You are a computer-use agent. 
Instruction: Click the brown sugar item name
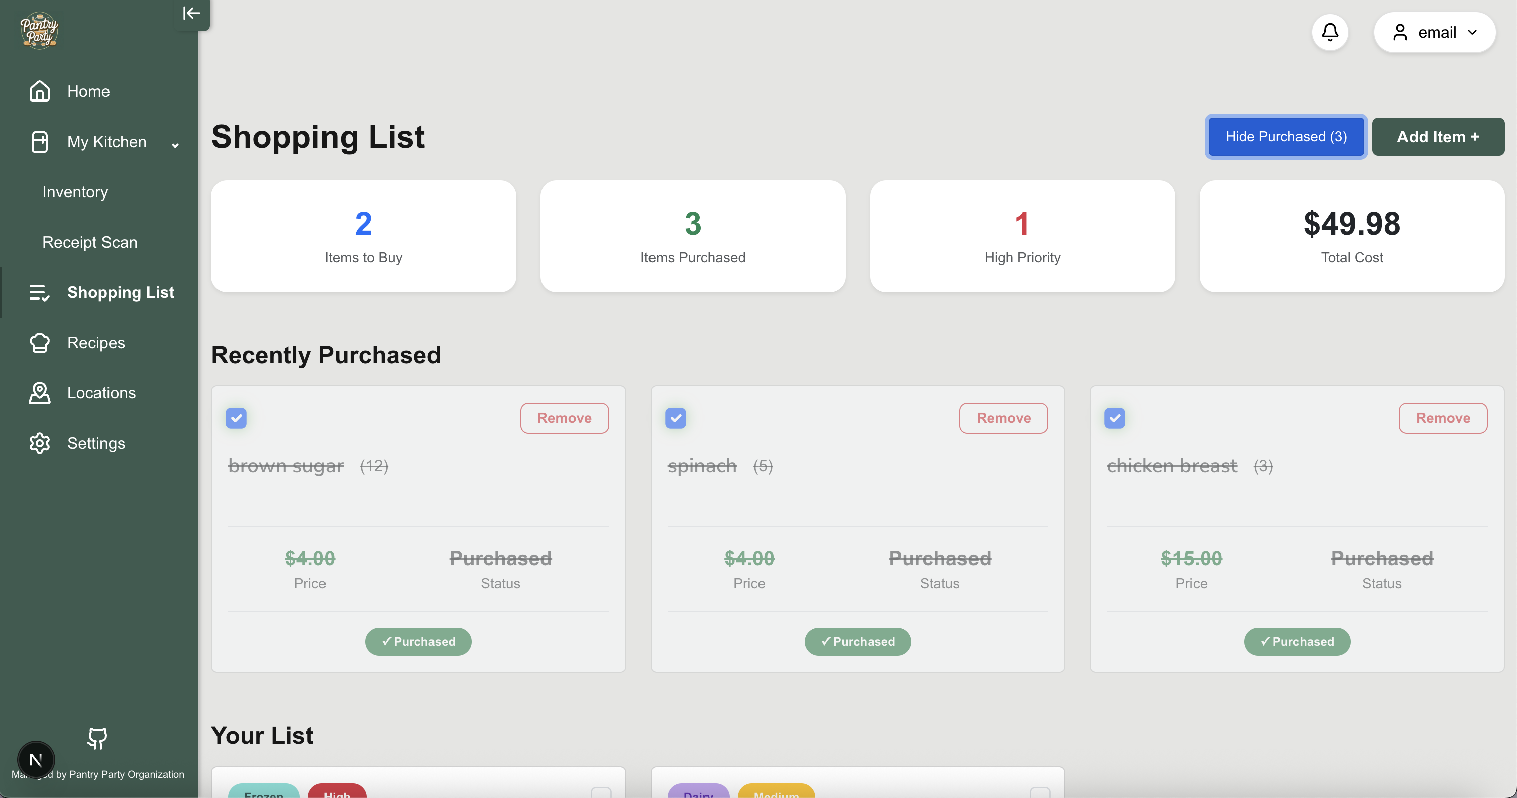286,466
